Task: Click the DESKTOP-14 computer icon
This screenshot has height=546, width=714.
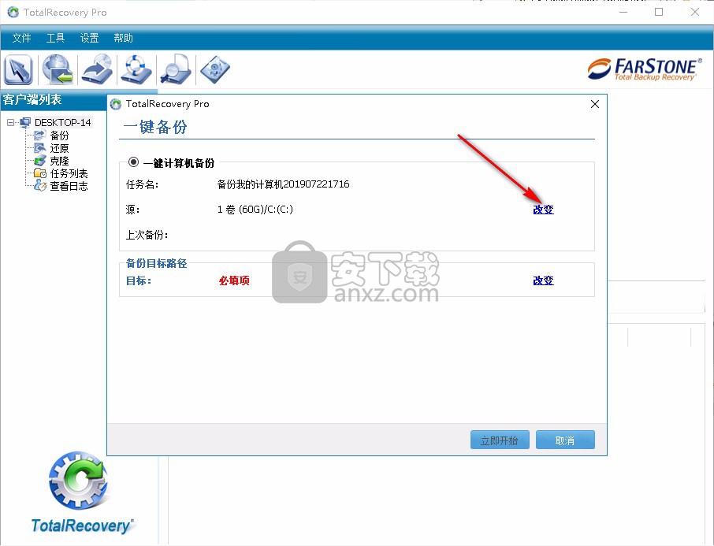Action: click(25, 122)
